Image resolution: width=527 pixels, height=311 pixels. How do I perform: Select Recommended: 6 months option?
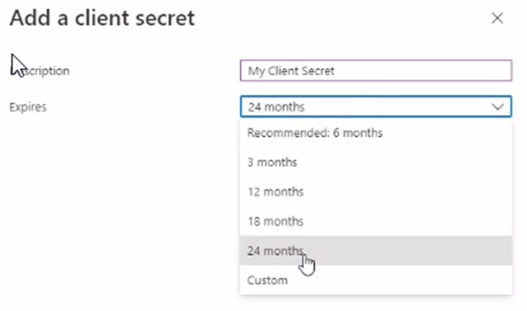coord(376,133)
